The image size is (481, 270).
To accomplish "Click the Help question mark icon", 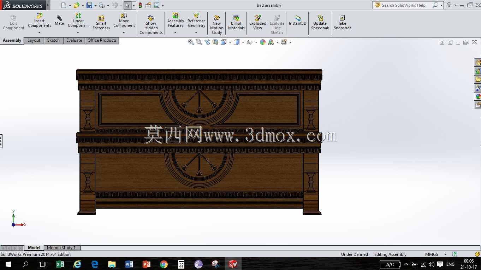I will point(449,5).
